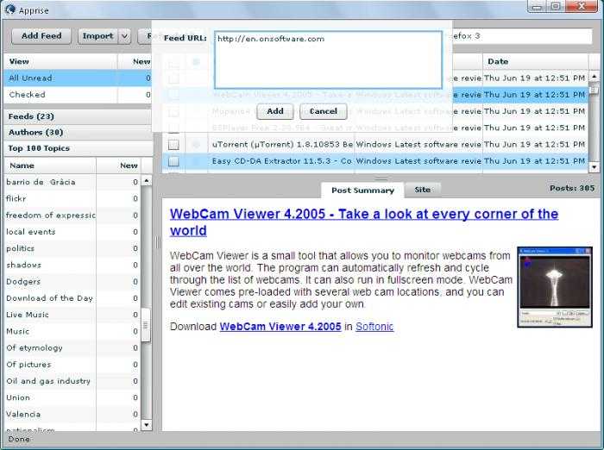
Task: Select the 'flickr' topic
Action: point(72,198)
